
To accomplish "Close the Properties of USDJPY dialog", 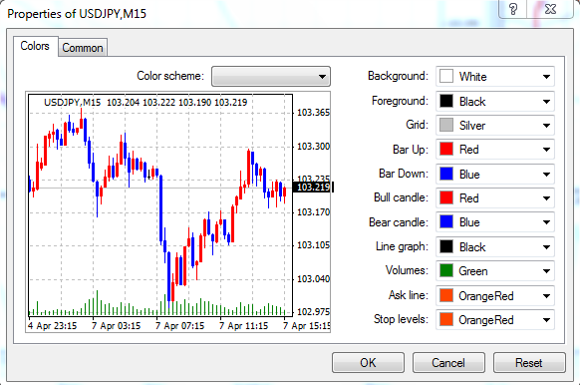I will tap(550, 9).
